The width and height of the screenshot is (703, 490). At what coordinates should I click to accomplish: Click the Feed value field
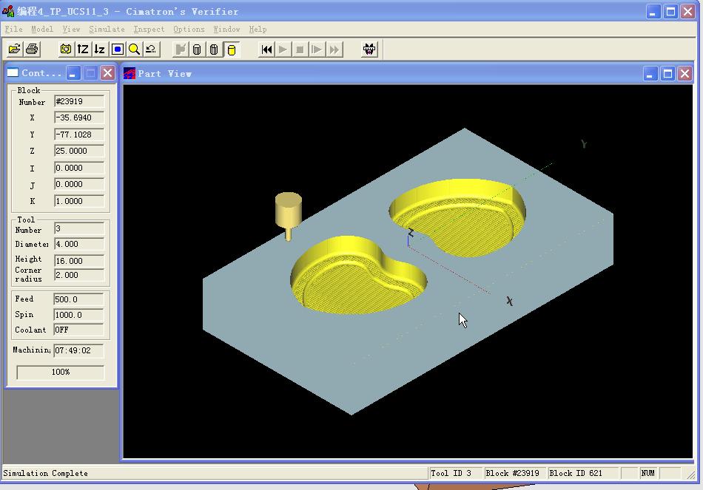point(78,299)
